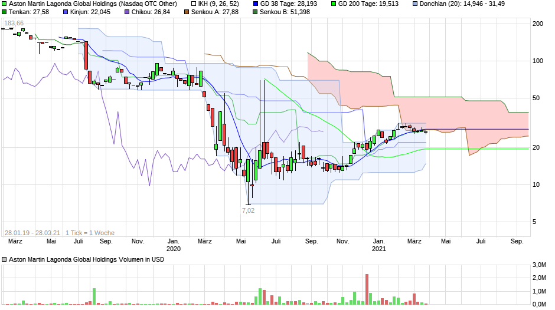Click the Jan. label above 2021
Viewport: 555px width, 310px height.
click(378, 241)
